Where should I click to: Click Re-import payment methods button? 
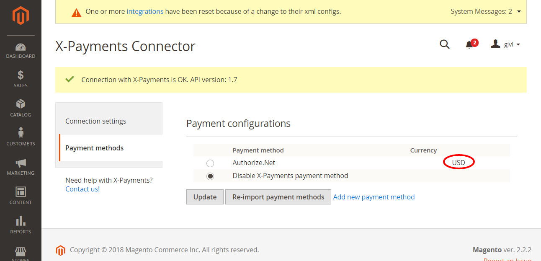coord(278,197)
